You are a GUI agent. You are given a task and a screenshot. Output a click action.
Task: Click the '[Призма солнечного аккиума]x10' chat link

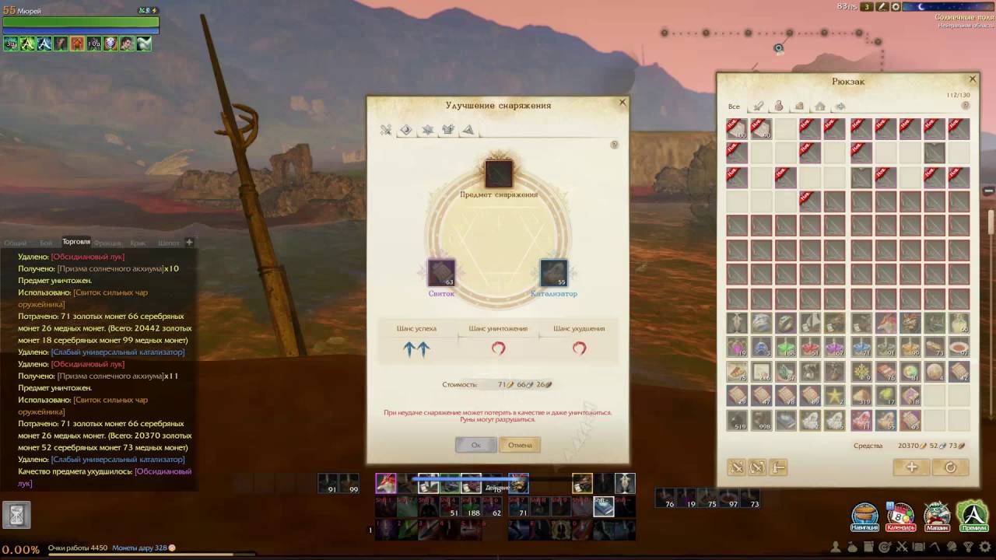(118, 268)
